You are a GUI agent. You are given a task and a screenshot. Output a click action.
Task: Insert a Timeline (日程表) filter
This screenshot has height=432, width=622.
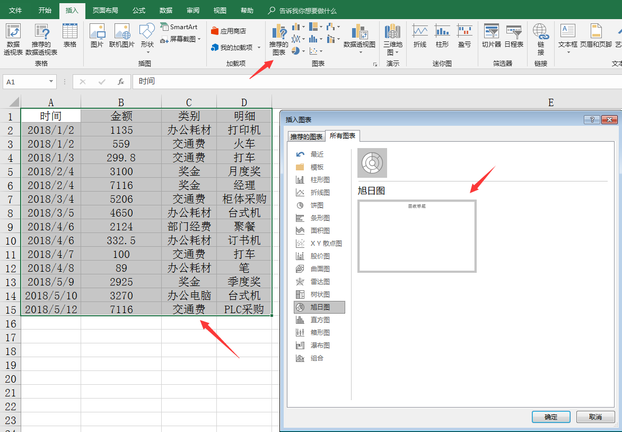coord(514,36)
